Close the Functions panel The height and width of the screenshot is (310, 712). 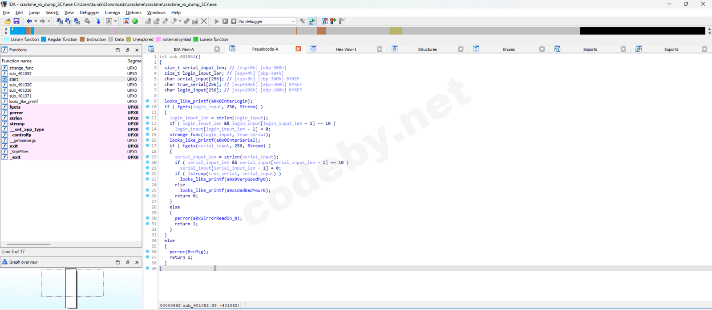(137, 50)
